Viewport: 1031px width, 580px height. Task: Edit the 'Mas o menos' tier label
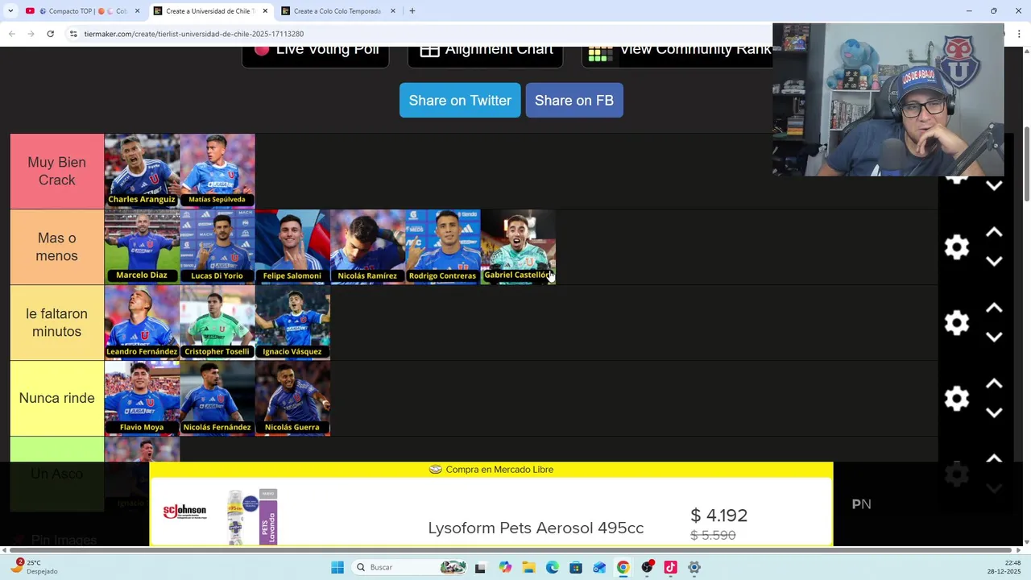[57, 246]
